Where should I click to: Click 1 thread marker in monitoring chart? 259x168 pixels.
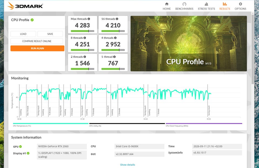[x=158, y=112]
